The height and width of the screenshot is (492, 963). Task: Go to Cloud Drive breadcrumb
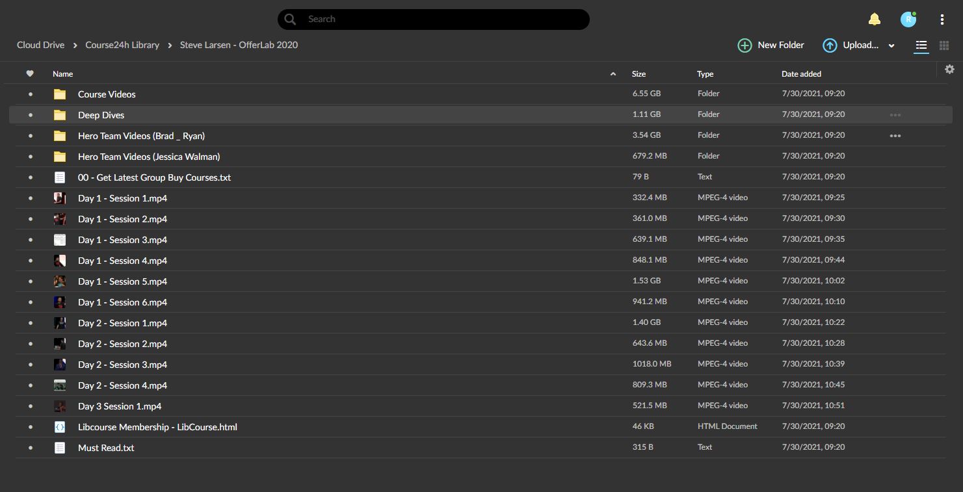click(40, 45)
